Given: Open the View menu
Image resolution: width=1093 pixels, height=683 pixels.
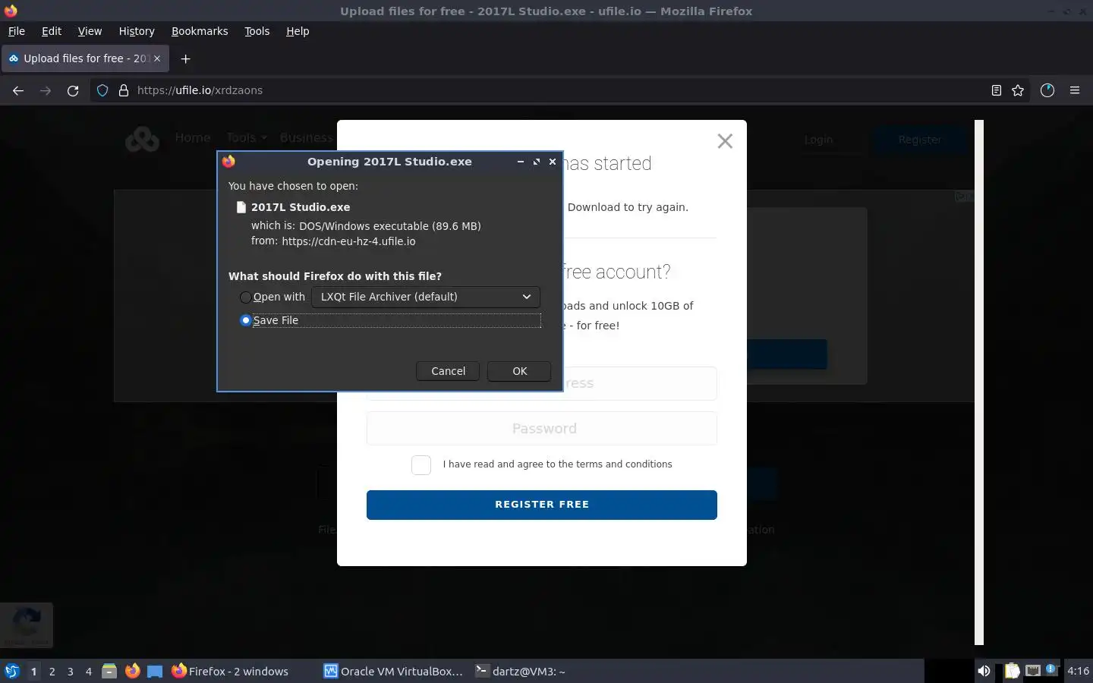Looking at the screenshot, I should click(x=90, y=31).
